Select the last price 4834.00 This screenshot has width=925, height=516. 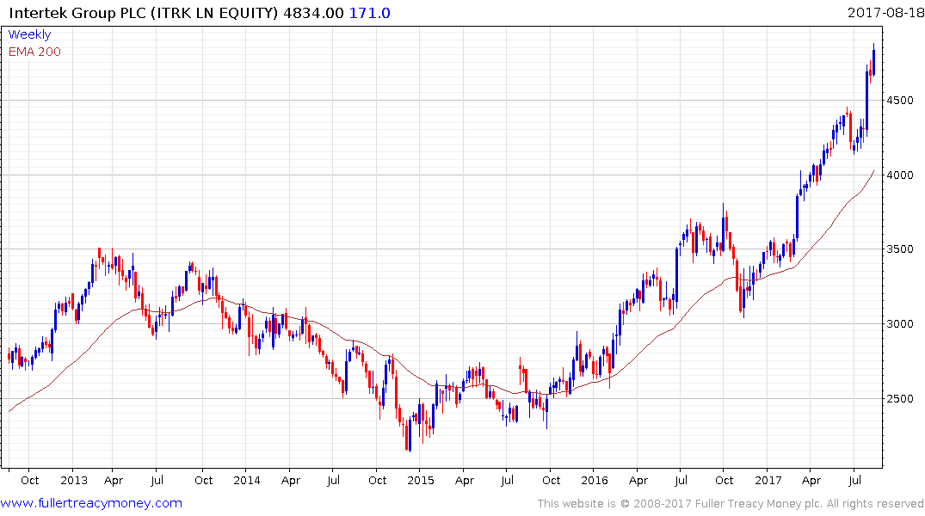[313, 13]
